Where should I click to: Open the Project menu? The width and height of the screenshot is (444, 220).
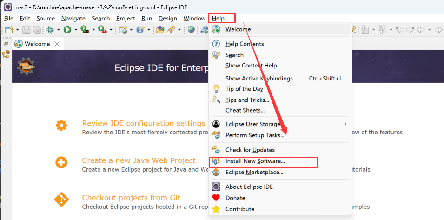[126, 19]
